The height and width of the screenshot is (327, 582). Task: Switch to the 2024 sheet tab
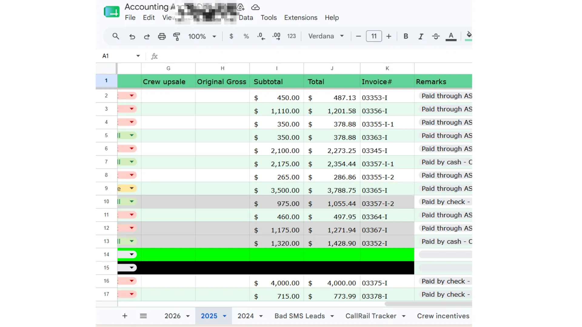pyautogui.click(x=246, y=316)
